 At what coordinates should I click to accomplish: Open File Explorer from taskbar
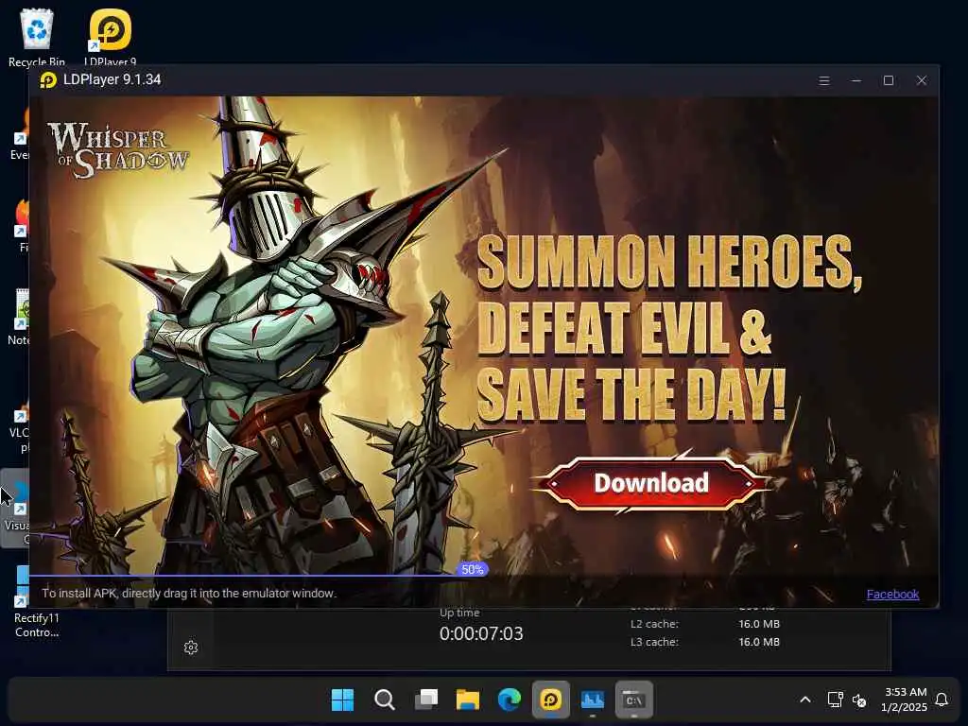[x=468, y=700]
